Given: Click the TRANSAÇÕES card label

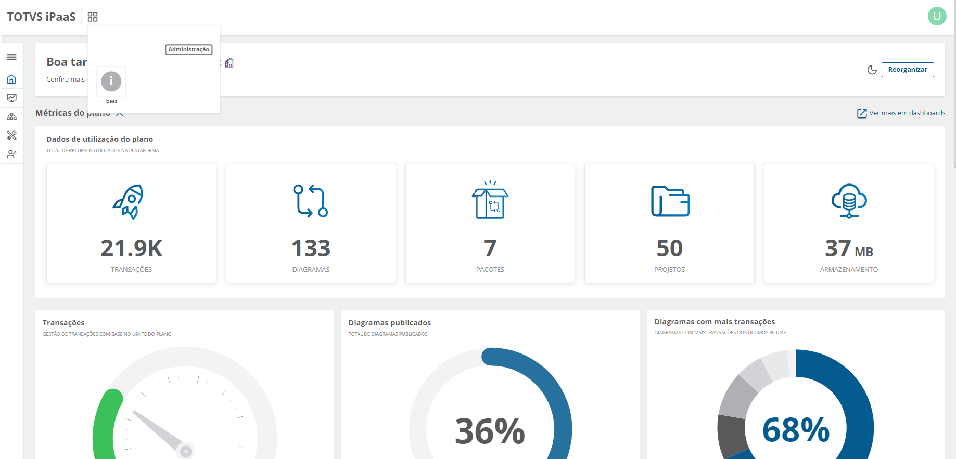Looking at the screenshot, I should click(132, 270).
